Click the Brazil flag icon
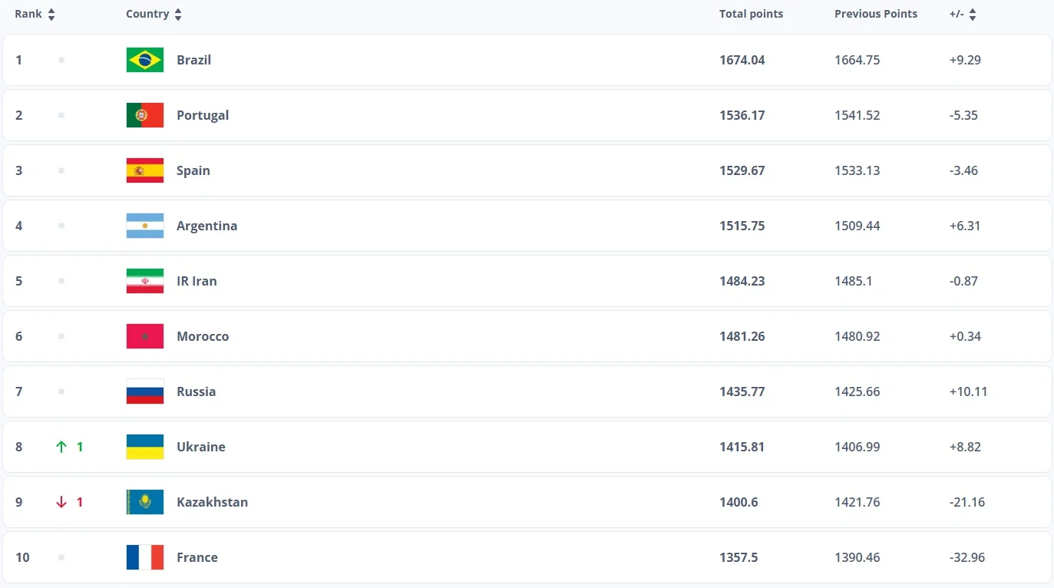Viewport: 1054px width, 588px height. pos(144,60)
